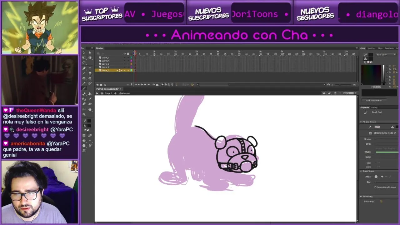Select the Paint Bucket tool
Image resolution: width=400 pixels, height=225 pixels.
[x=90, y=94]
